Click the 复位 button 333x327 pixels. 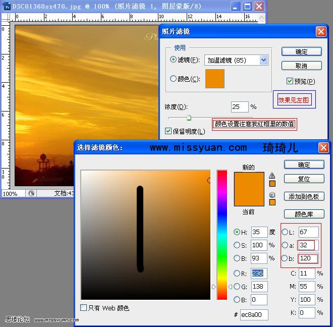click(x=304, y=179)
